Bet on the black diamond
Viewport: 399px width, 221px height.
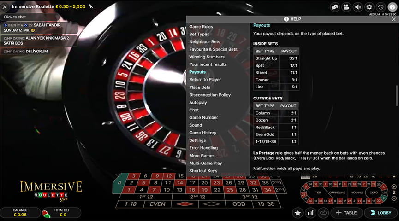[x=211, y=204]
